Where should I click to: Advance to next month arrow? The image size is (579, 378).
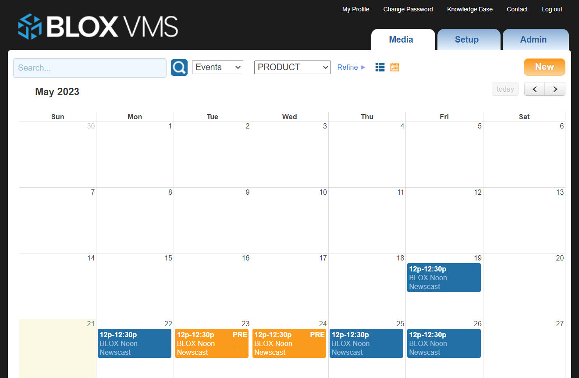(x=555, y=89)
